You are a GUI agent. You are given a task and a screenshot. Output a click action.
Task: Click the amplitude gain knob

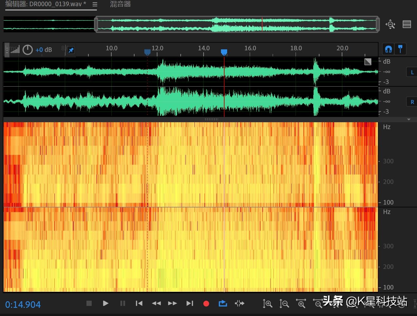pos(28,50)
